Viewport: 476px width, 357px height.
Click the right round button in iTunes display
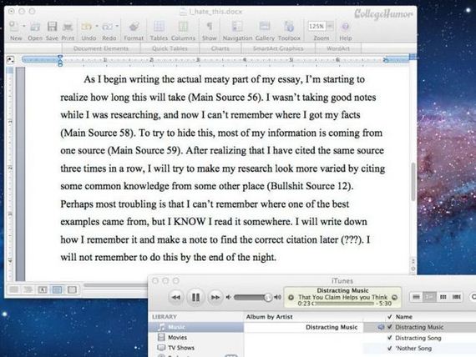click(x=395, y=297)
